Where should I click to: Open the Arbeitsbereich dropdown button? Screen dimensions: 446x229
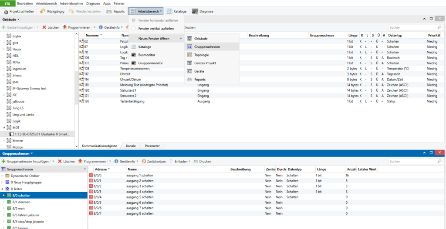pos(146,11)
